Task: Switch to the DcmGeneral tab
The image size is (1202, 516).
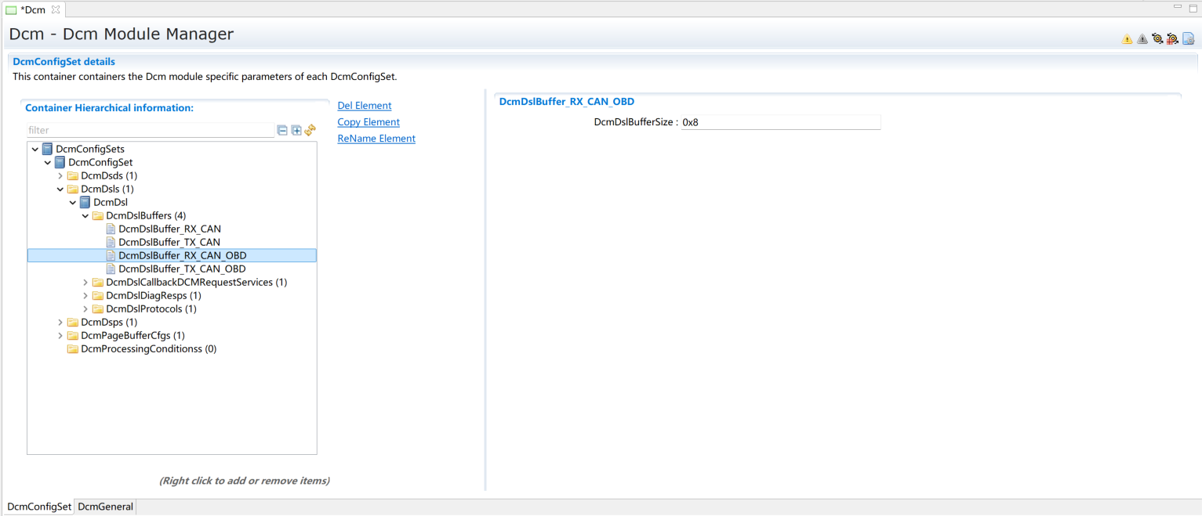Action: point(105,507)
